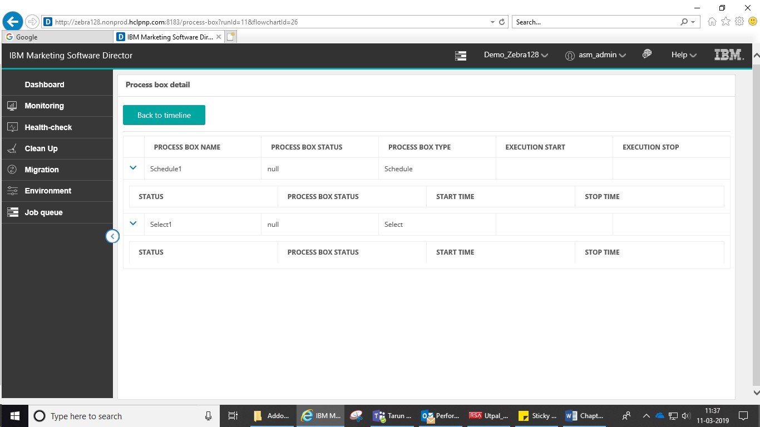Click the server stack icon in header
The width and height of the screenshot is (760, 427).
click(x=460, y=55)
